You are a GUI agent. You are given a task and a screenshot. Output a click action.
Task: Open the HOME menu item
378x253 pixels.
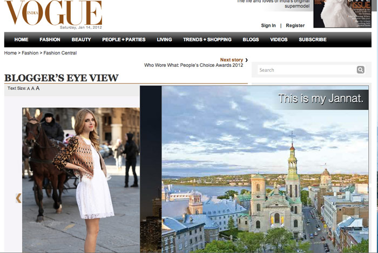22,39
